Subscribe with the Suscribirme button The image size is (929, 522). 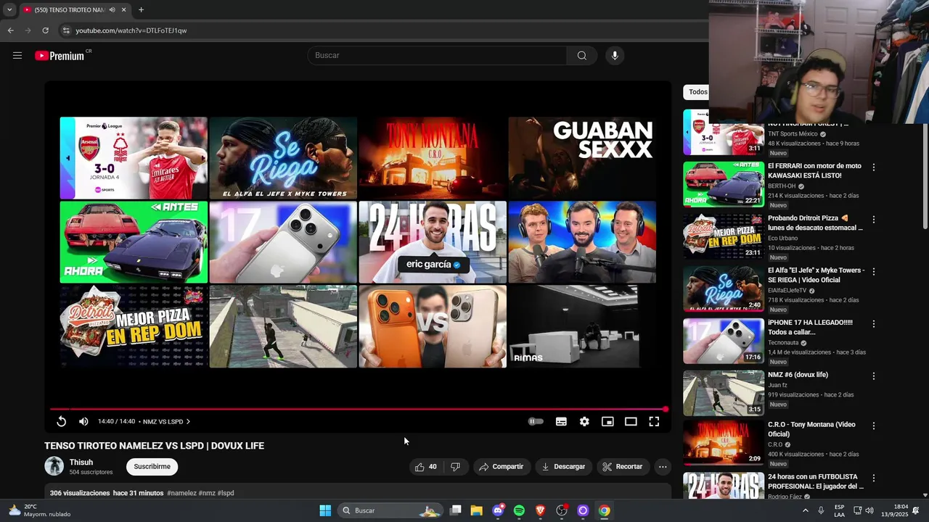coord(152,467)
